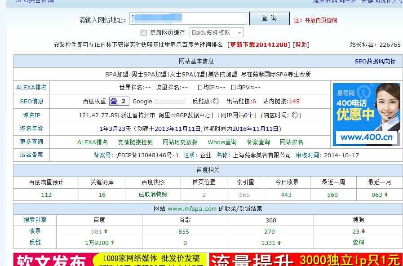The image size is (403, 266).
Task: Open the Baidu蜘蛛模拟 dropdown
Action: coord(217,33)
